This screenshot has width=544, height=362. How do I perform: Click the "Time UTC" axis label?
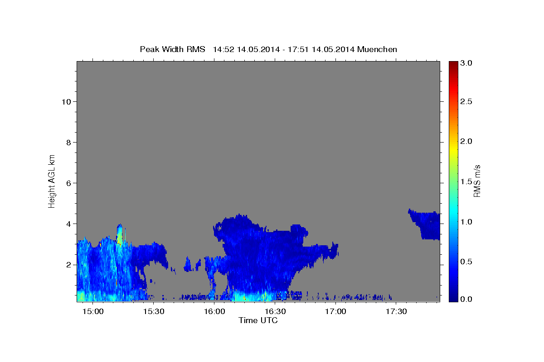[258, 320]
